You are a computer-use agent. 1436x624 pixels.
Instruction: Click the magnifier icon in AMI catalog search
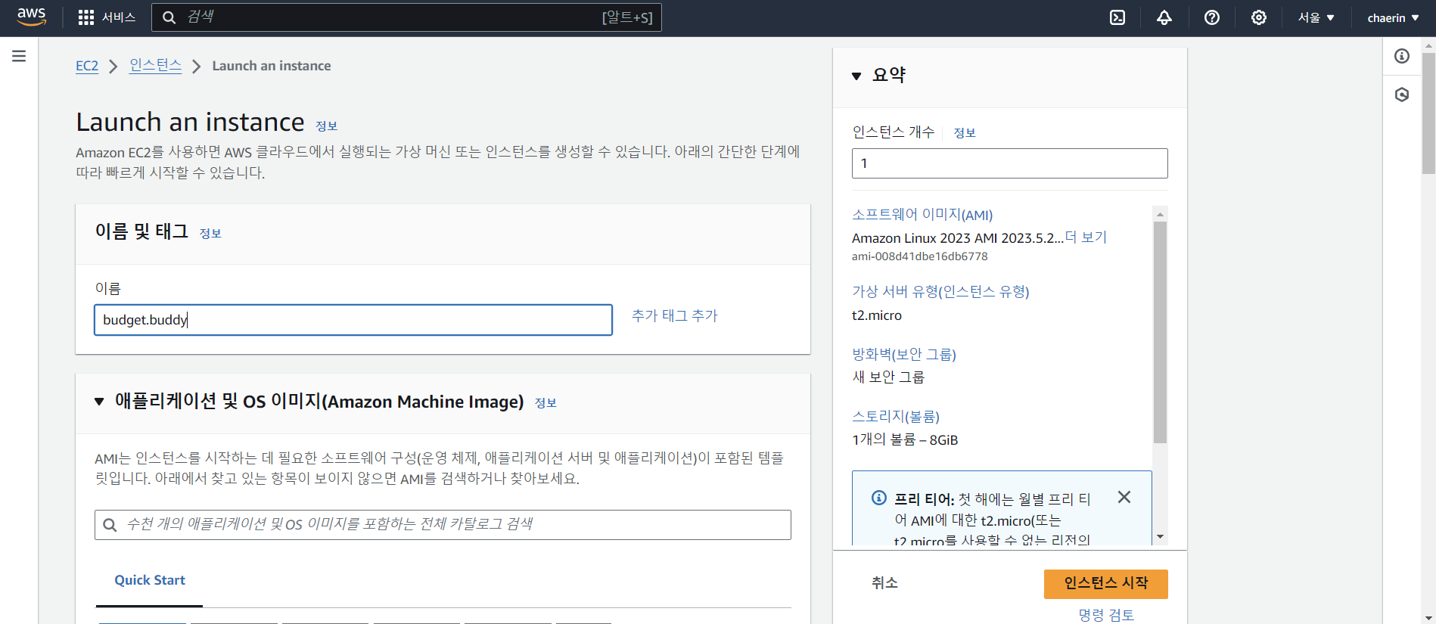point(110,525)
